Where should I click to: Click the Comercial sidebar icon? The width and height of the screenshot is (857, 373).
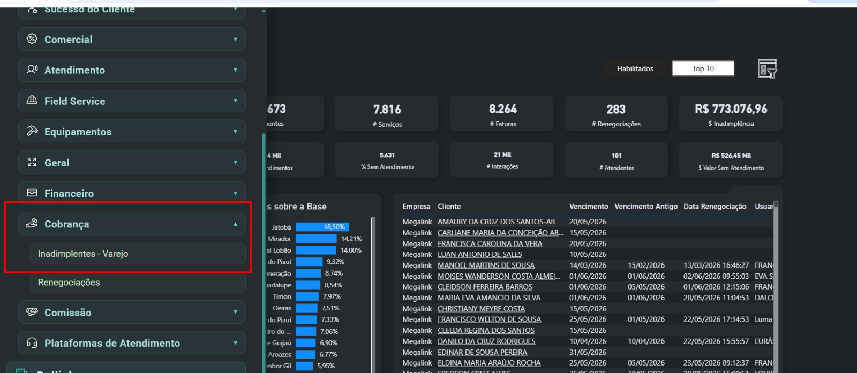pyautogui.click(x=32, y=39)
